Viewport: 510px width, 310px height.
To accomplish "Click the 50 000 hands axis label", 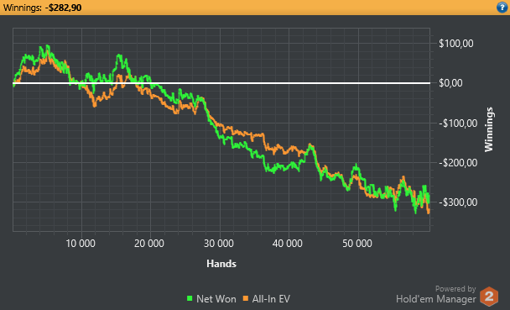I will click(x=357, y=244).
